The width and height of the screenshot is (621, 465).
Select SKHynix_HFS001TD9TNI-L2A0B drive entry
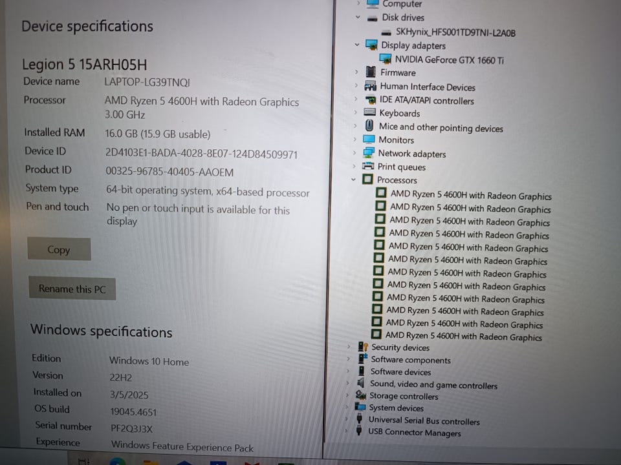coord(455,32)
